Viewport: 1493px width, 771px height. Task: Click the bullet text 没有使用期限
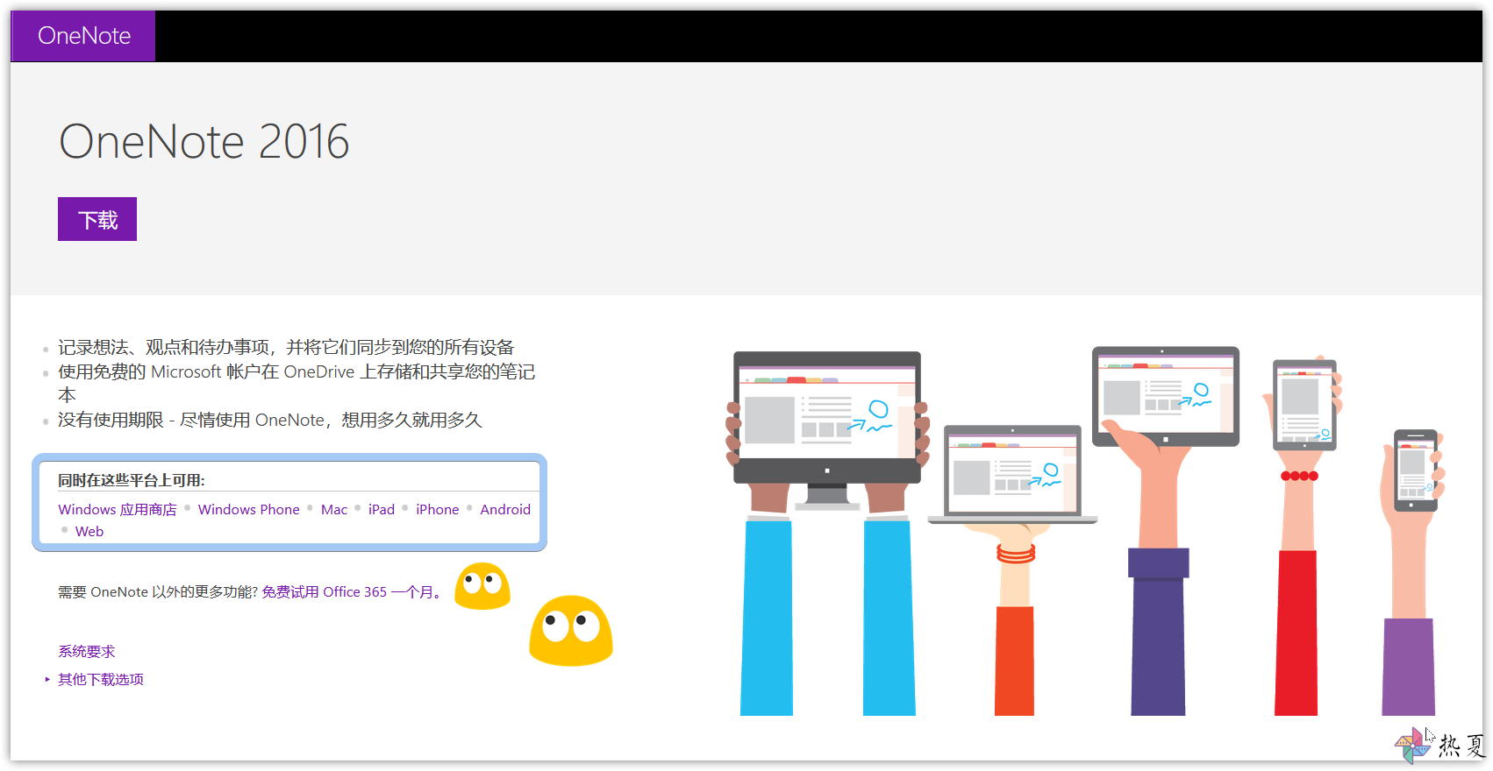[270, 420]
